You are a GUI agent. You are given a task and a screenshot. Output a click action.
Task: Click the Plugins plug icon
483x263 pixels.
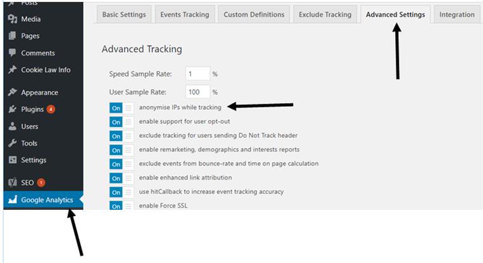(x=13, y=109)
